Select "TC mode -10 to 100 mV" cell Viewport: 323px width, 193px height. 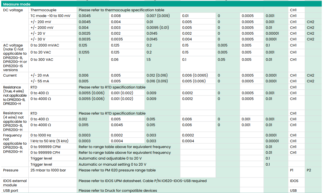50,16
